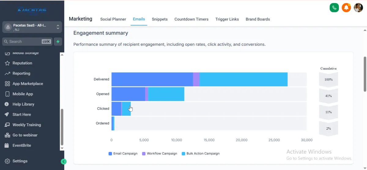
Task: Switch to the Snippets tab
Action: click(160, 19)
